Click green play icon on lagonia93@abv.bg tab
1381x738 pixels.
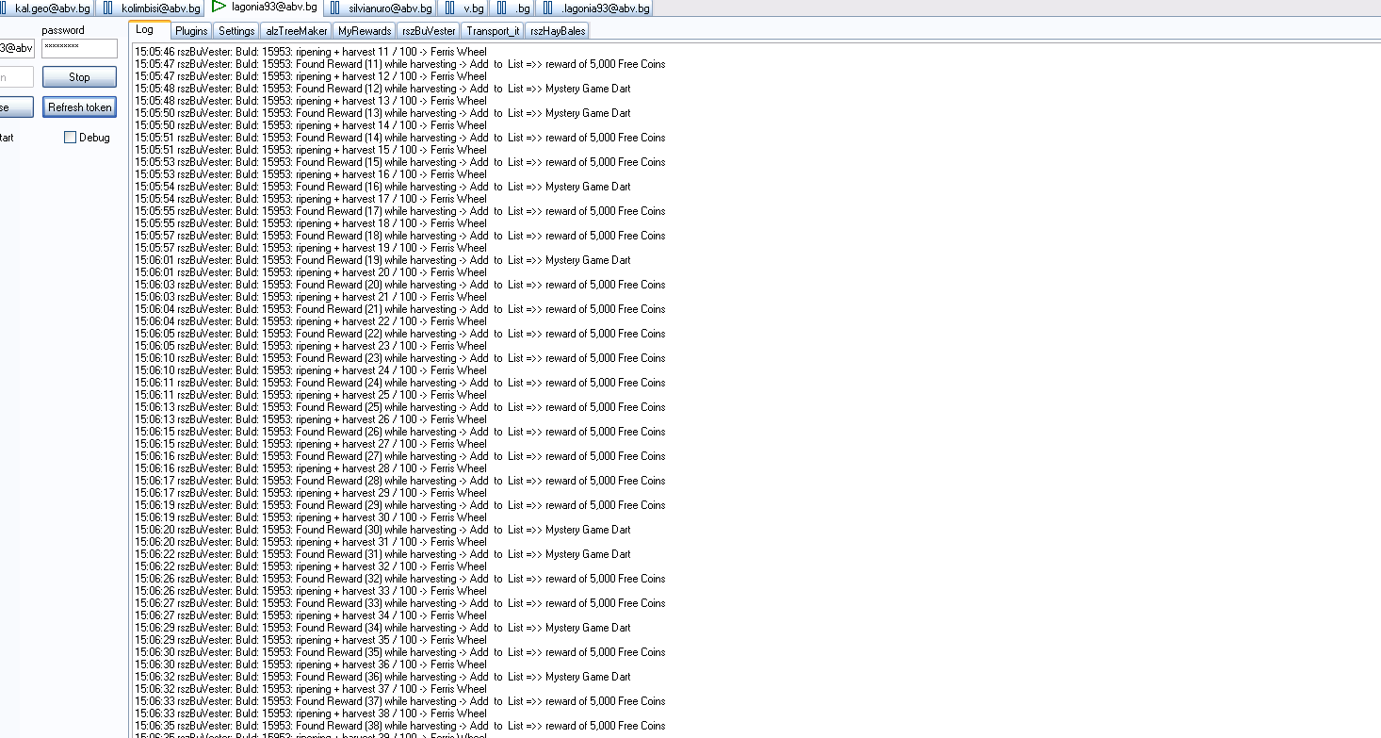[219, 8]
